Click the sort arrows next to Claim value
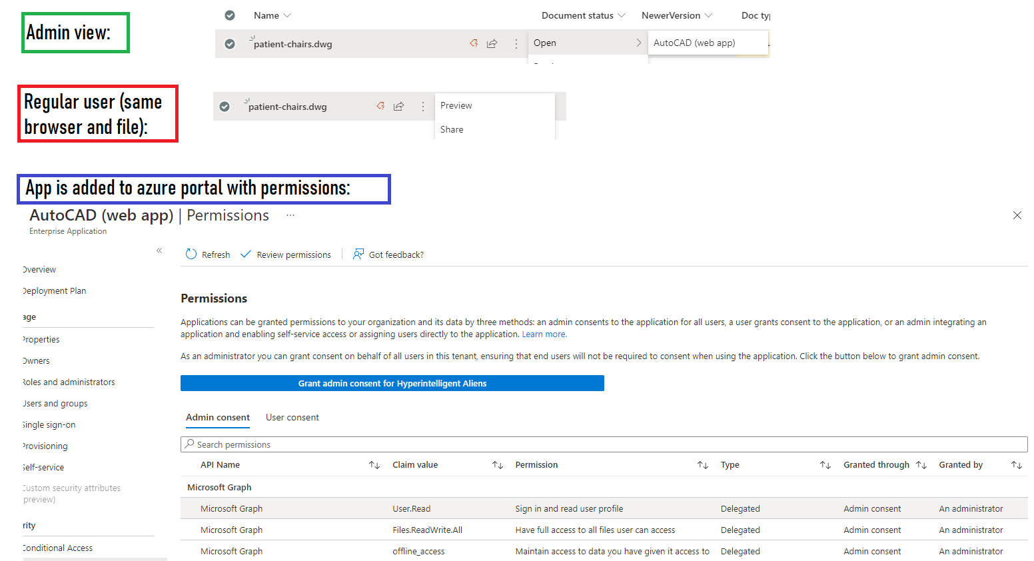This screenshot has width=1034, height=561. click(x=498, y=464)
